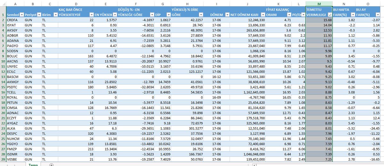This screenshot has width=384, height=166.
Task: Click the CRDFA symbol cell
Action: [x=16, y=20]
